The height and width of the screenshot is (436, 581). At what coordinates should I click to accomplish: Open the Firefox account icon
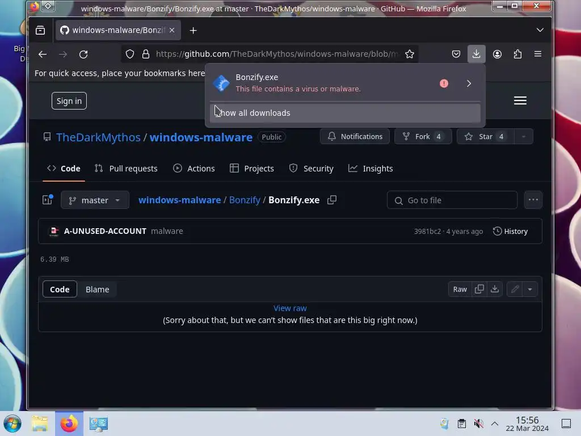click(497, 54)
